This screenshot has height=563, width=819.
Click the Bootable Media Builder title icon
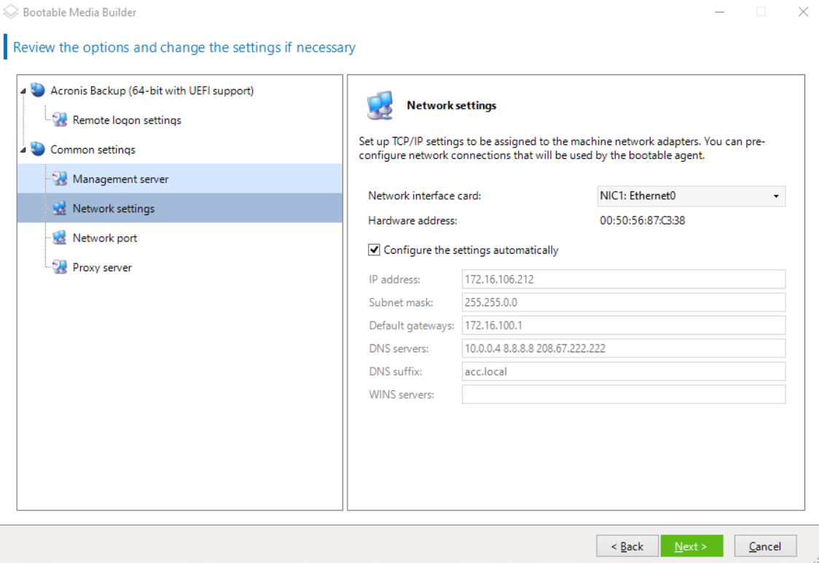11,12
